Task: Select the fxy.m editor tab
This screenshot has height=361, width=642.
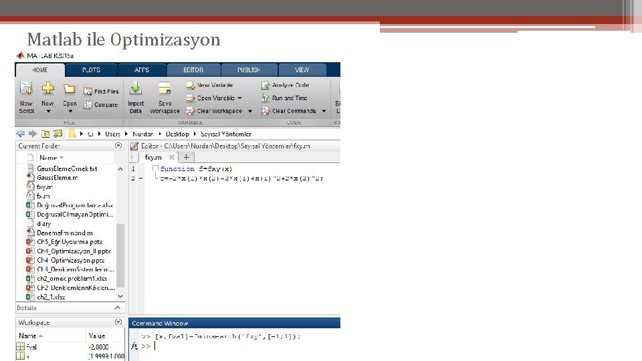Action: [x=154, y=157]
